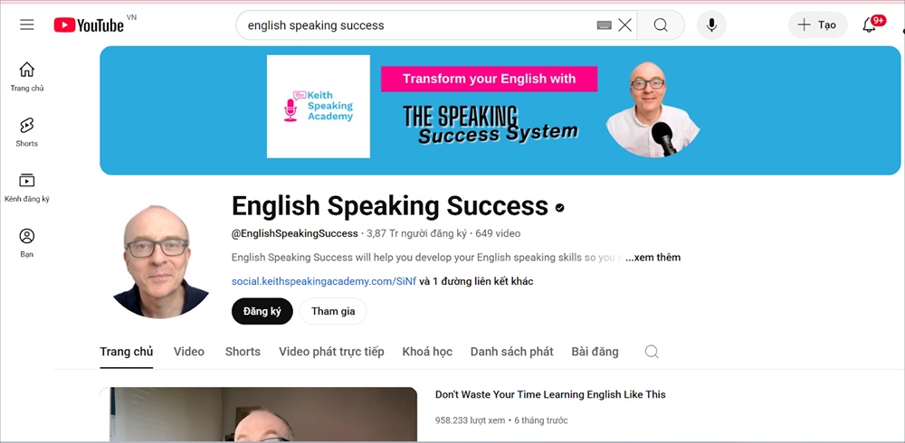
Task: Open the Bạn profile sidebar item
Action: coord(26,243)
